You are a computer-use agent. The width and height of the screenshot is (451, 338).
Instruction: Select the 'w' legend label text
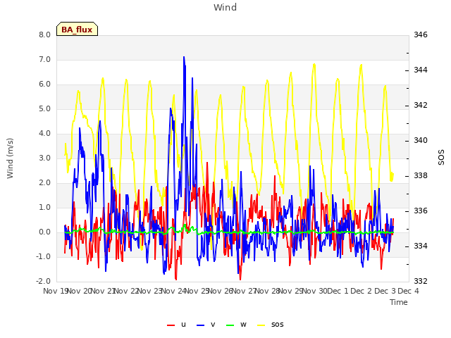point(243,325)
